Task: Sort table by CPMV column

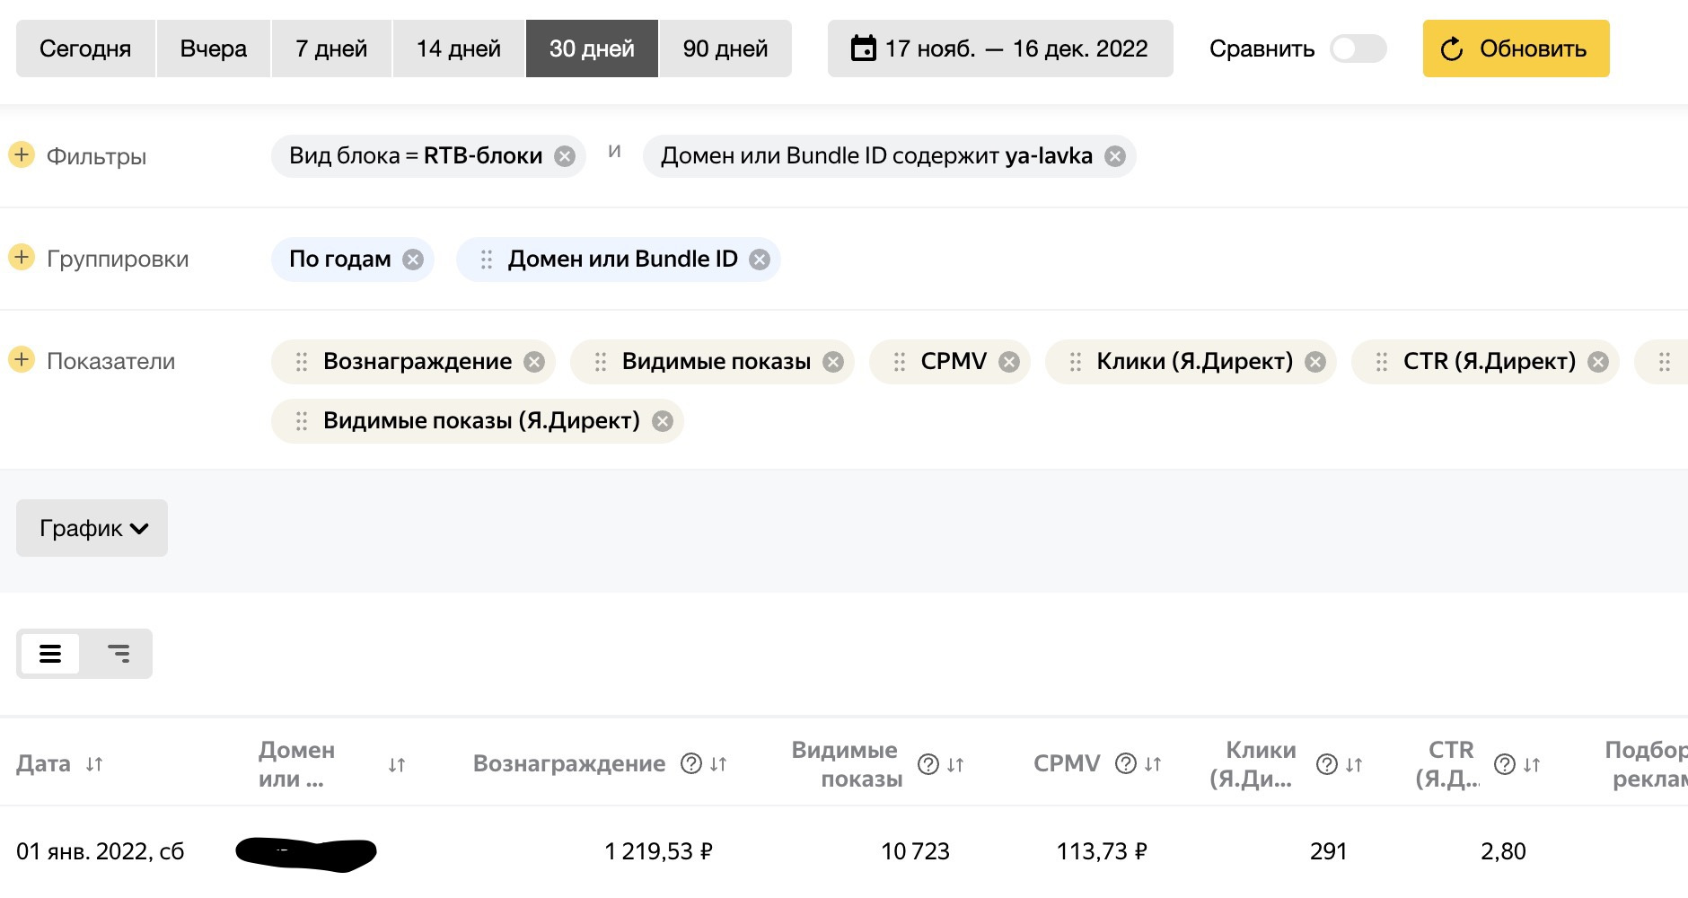Action: point(1154,764)
